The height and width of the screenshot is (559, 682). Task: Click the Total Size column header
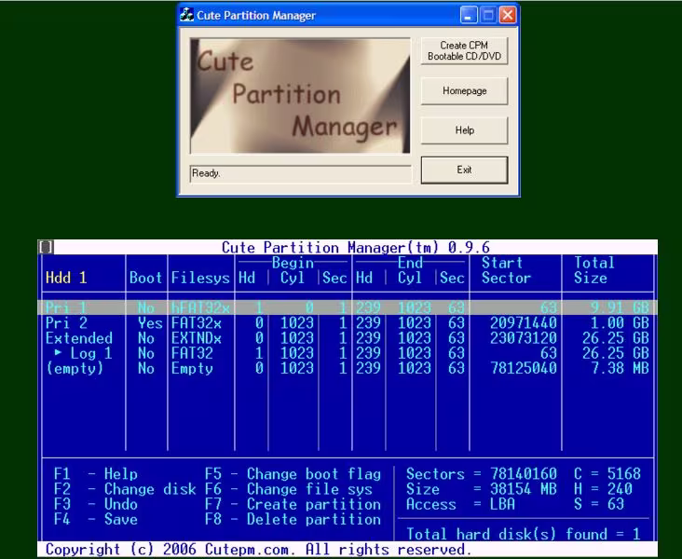click(594, 270)
